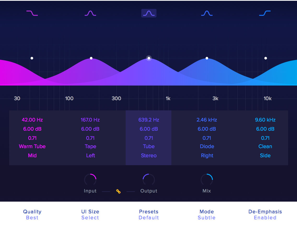The width and height of the screenshot is (297, 229).
Task: Click the 100 frequency axis label
Action: (x=69, y=99)
